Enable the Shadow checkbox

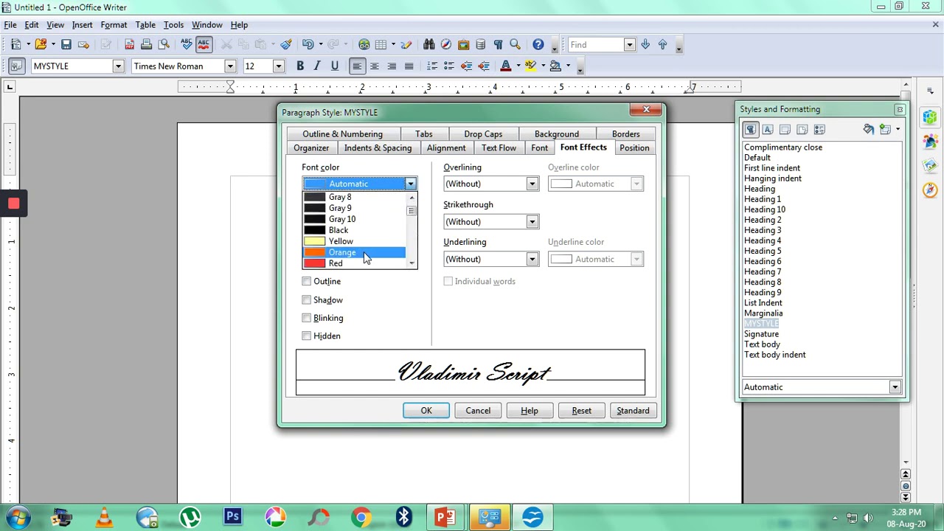tap(307, 299)
